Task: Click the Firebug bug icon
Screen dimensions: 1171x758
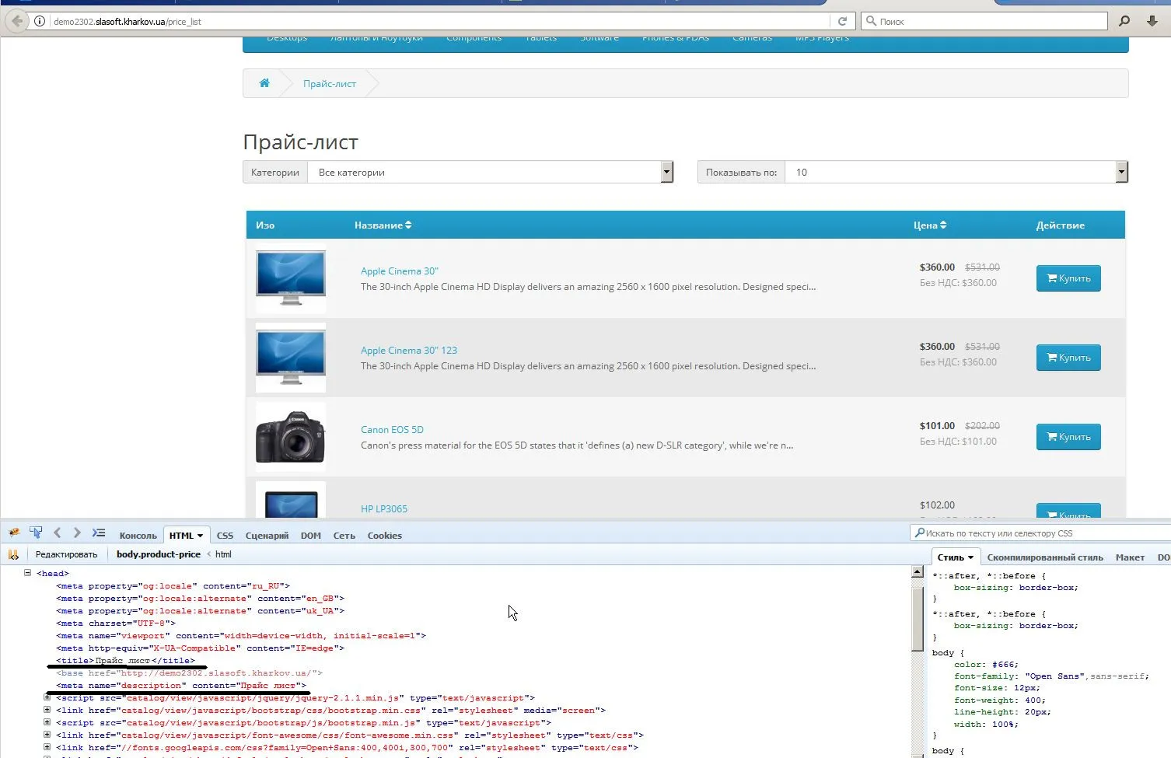Action: (14, 533)
